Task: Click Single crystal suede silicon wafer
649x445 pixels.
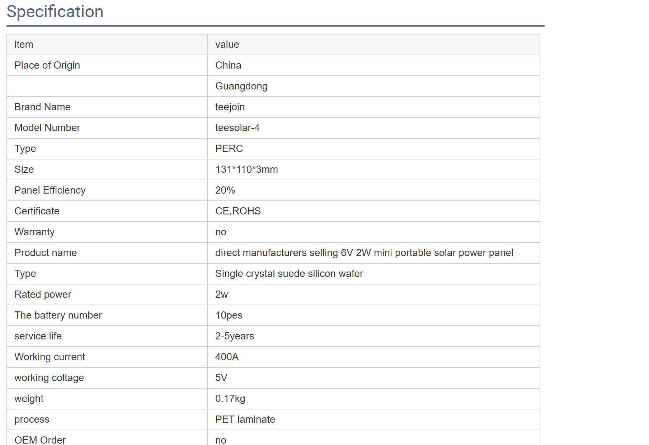Action: [289, 274]
